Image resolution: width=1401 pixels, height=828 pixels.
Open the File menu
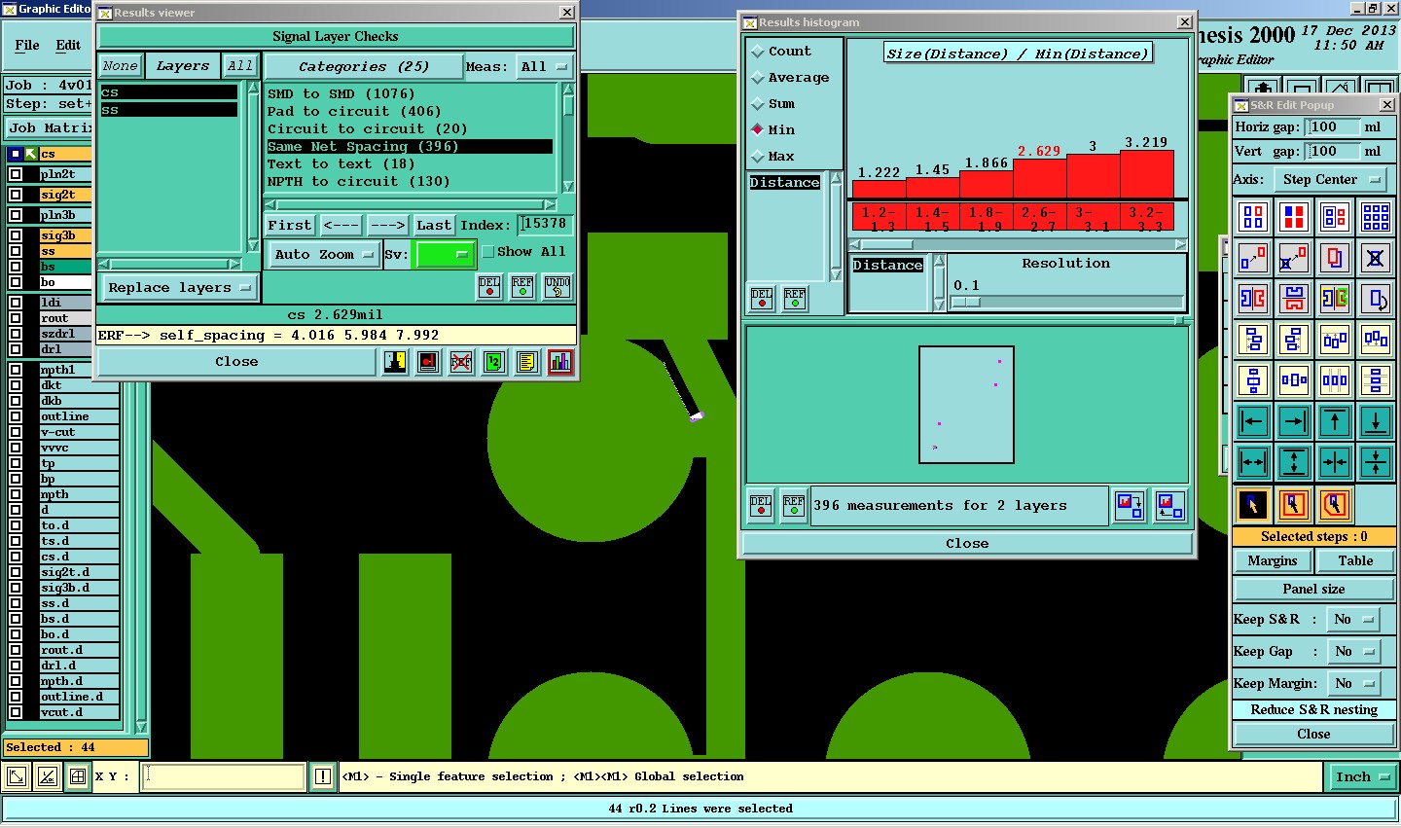[27, 46]
